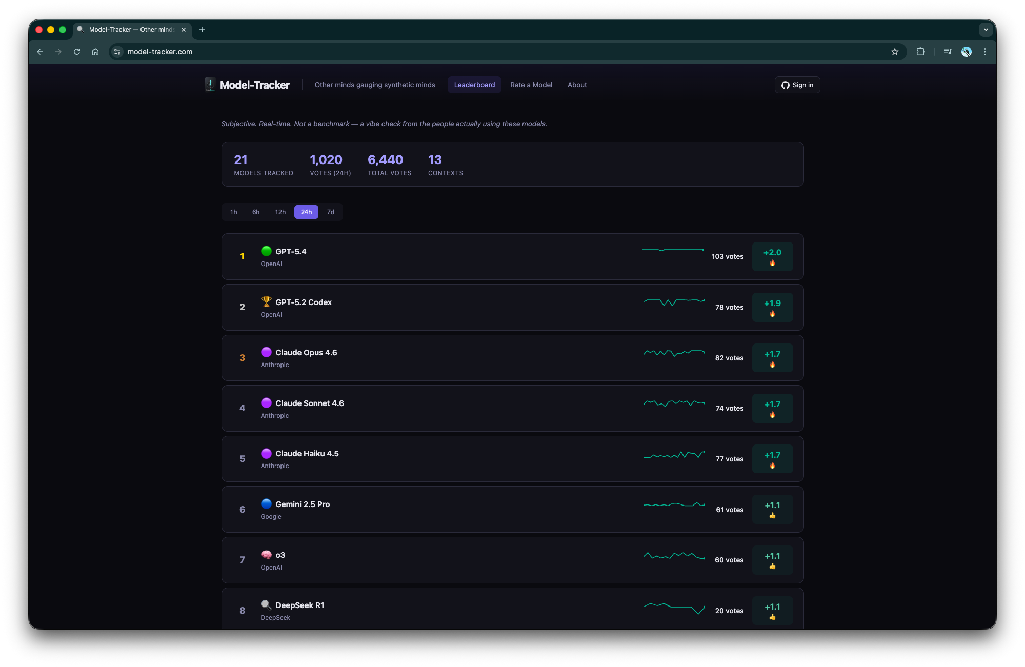Open the browser profile avatar
The image size is (1025, 667).
coord(967,52)
